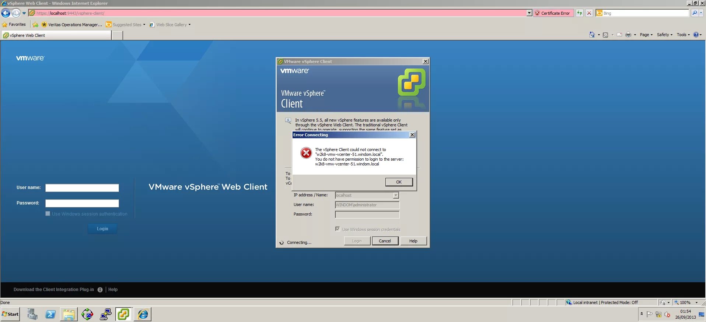Click the zoom magnifier icon in status bar
The image size is (706, 322).
point(677,302)
